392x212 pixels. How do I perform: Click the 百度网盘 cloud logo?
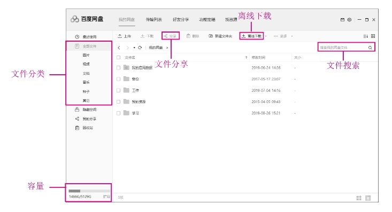[75, 19]
